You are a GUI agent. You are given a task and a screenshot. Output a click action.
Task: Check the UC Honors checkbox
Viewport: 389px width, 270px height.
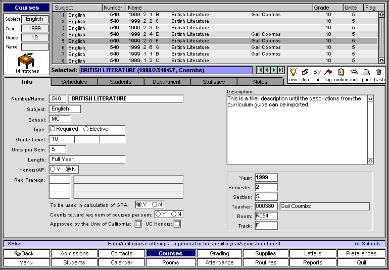[x=177, y=224]
